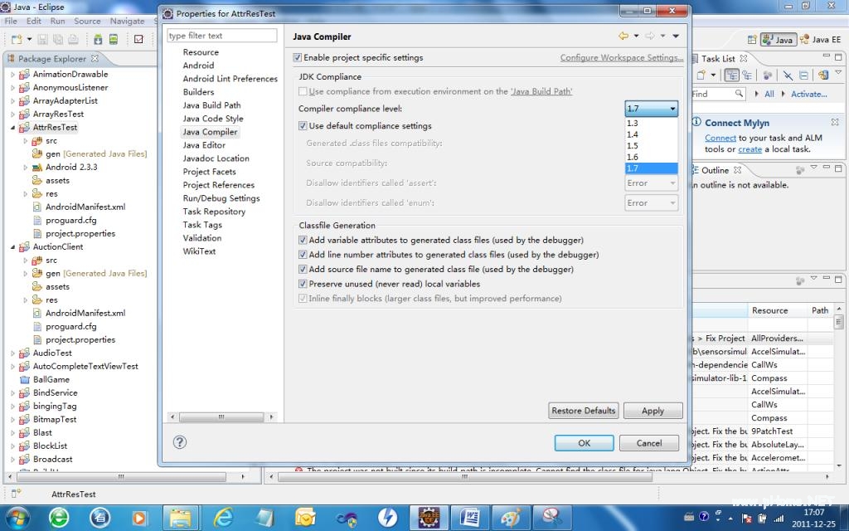849x531 pixels.
Task: Click the Use compliance from execution environment checkbox
Action: pos(303,91)
